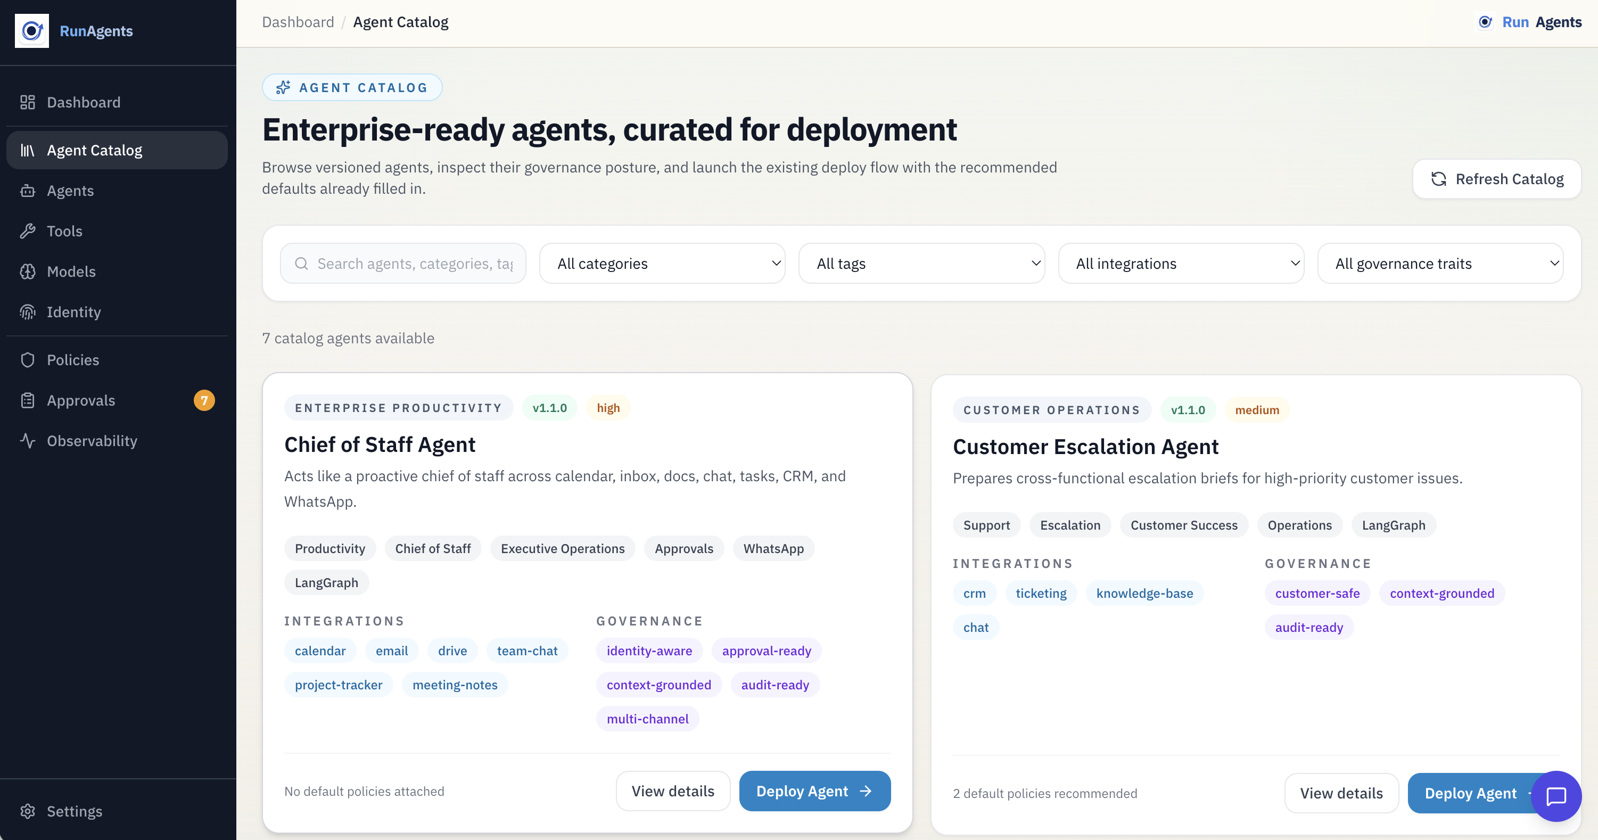Screen dimensions: 1598x840
Task: Open Observability using its waveform icon
Action: coord(28,440)
